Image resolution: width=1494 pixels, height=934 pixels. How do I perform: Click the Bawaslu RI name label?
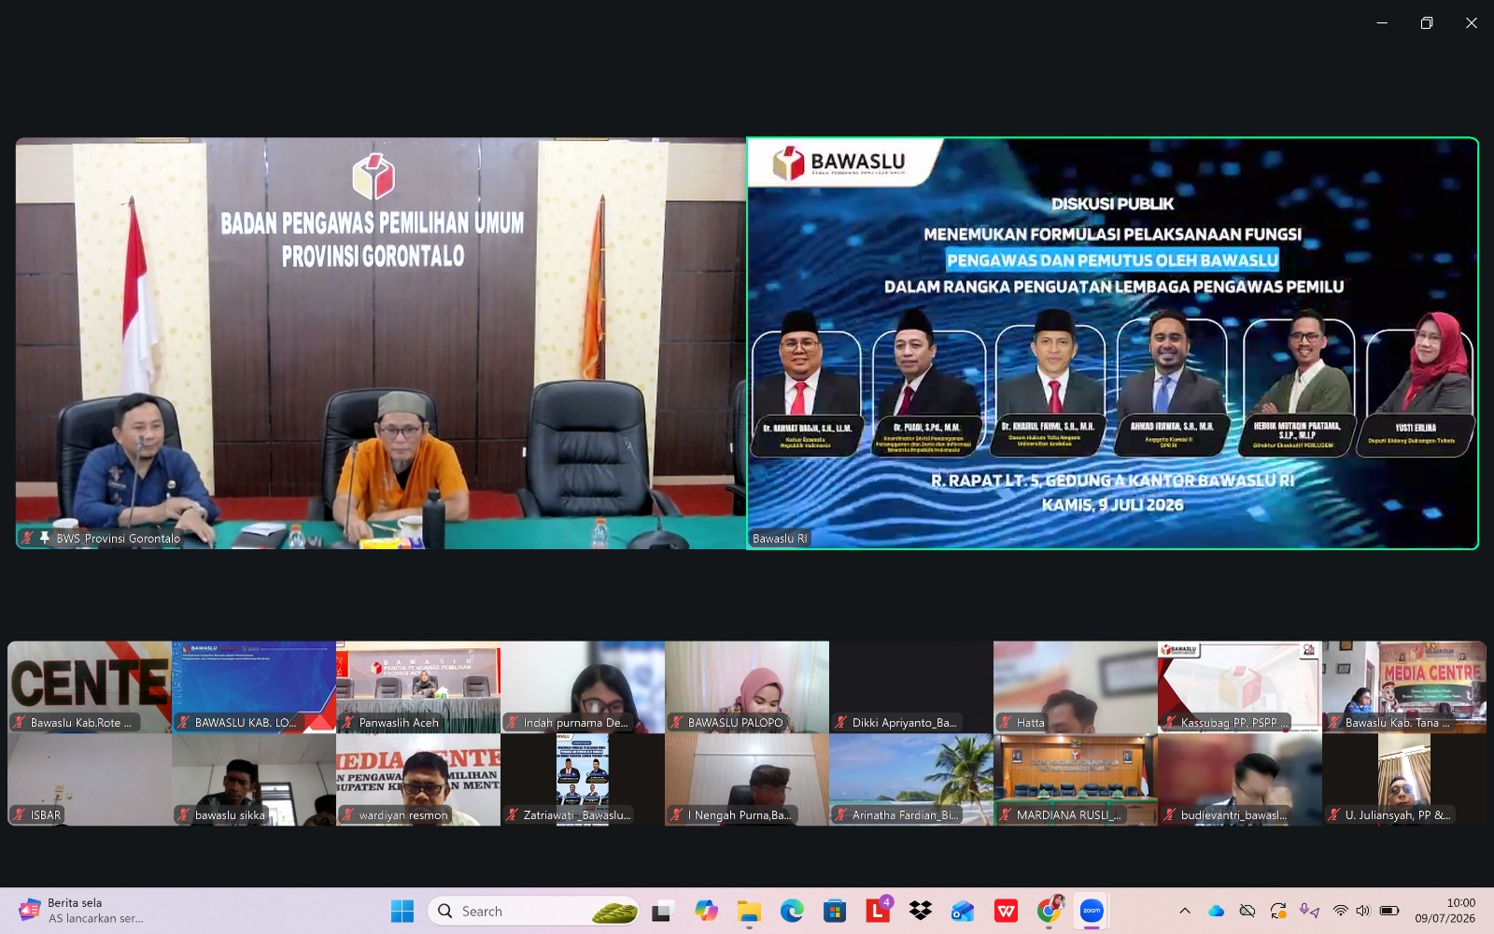pyautogui.click(x=780, y=538)
